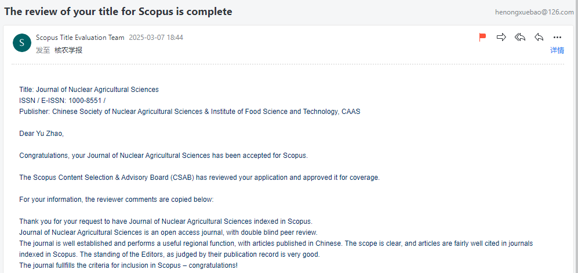Click the Title: Journal of Nuclear Agricultural Sciences line
This screenshot has width=578, height=273.
(89, 90)
